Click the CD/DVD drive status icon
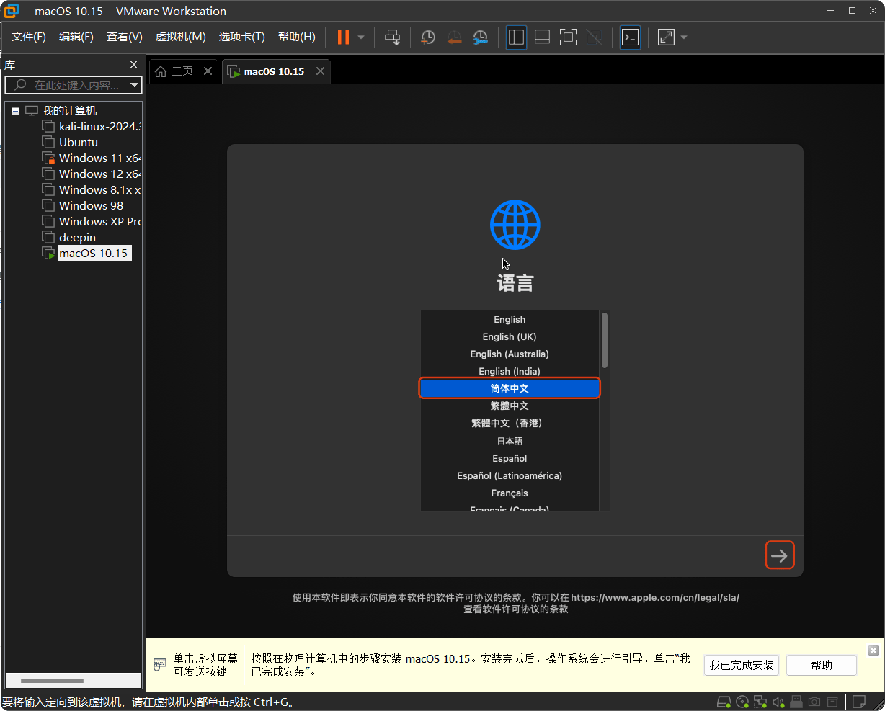The image size is (885, 711). (742, 701)
